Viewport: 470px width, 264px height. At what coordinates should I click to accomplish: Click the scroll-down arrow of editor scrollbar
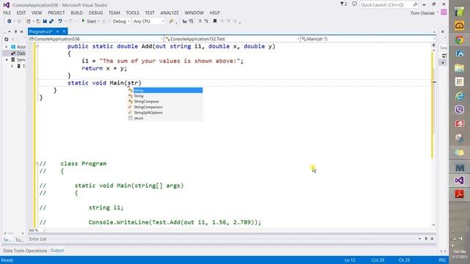[433, 225]
